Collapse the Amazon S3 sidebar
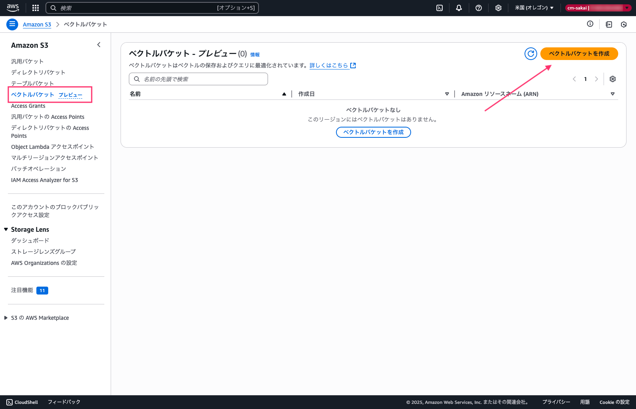 tap(99, 45)
